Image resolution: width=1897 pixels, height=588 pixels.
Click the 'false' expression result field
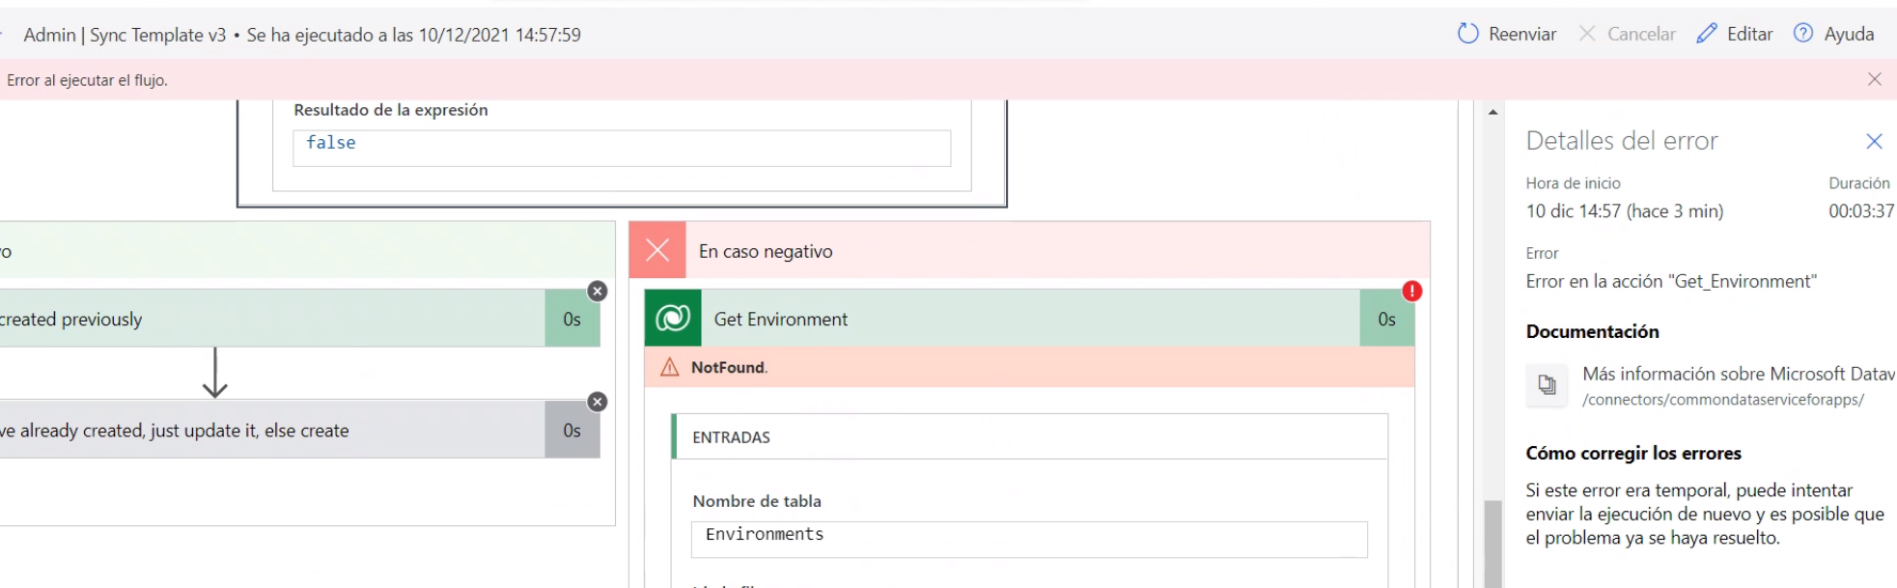pos(622,148)
